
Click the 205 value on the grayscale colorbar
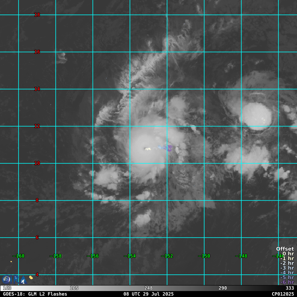(74, 288)
